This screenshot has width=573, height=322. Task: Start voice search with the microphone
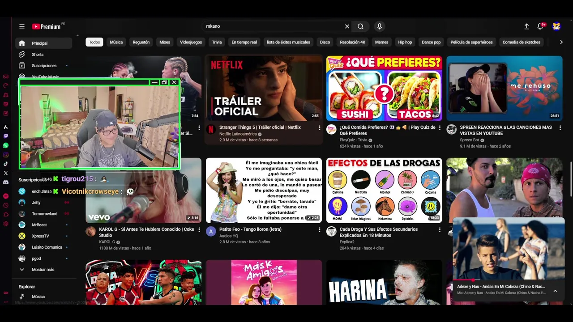tap(380, 26)
